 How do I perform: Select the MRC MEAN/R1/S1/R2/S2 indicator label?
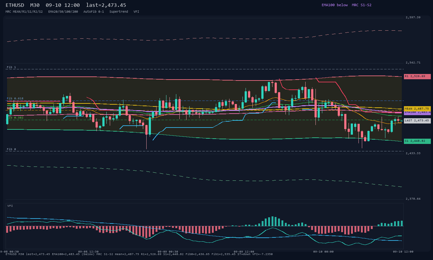pos(24,12)
